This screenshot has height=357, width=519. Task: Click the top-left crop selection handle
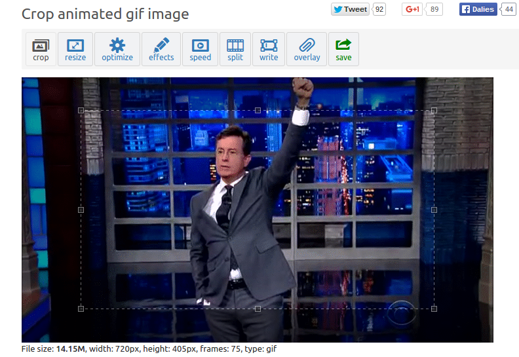(81, 111)
